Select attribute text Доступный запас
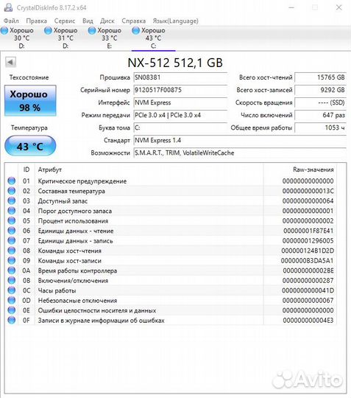Screen dimensions: 351x398 point(63,201)
